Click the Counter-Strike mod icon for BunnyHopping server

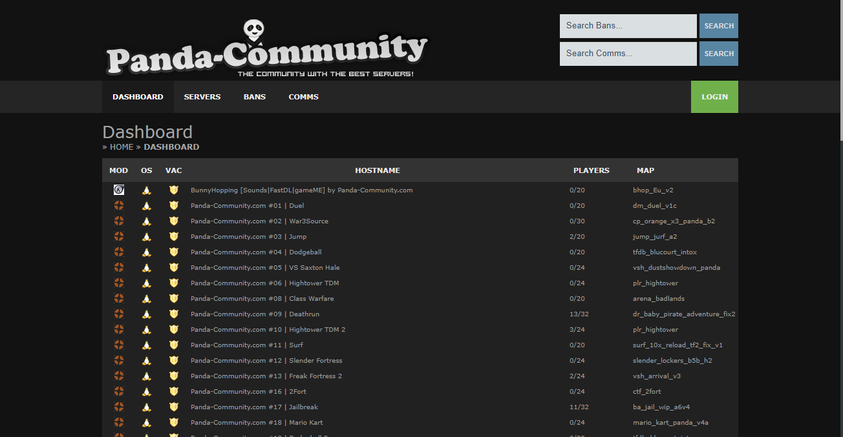[119, 189]
